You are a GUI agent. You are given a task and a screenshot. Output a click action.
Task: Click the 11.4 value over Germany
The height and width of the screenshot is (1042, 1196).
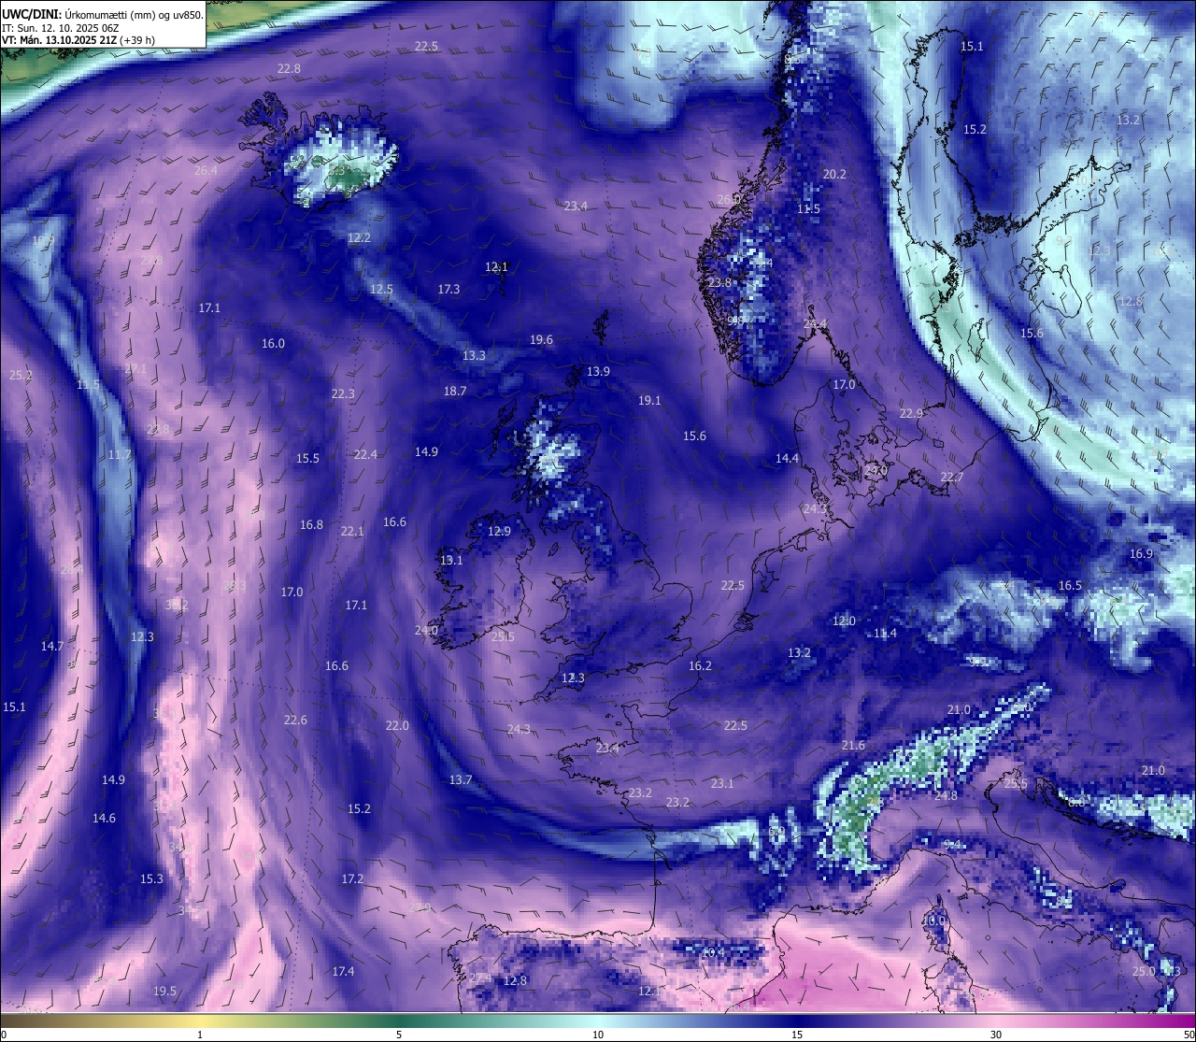pyautogui.click(x=885, y=633)
